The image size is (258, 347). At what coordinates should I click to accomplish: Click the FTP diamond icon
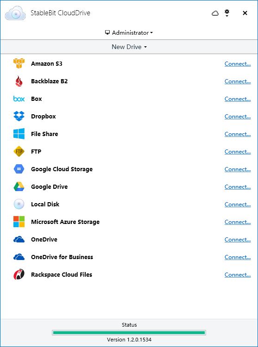click(x=19, y=151)
